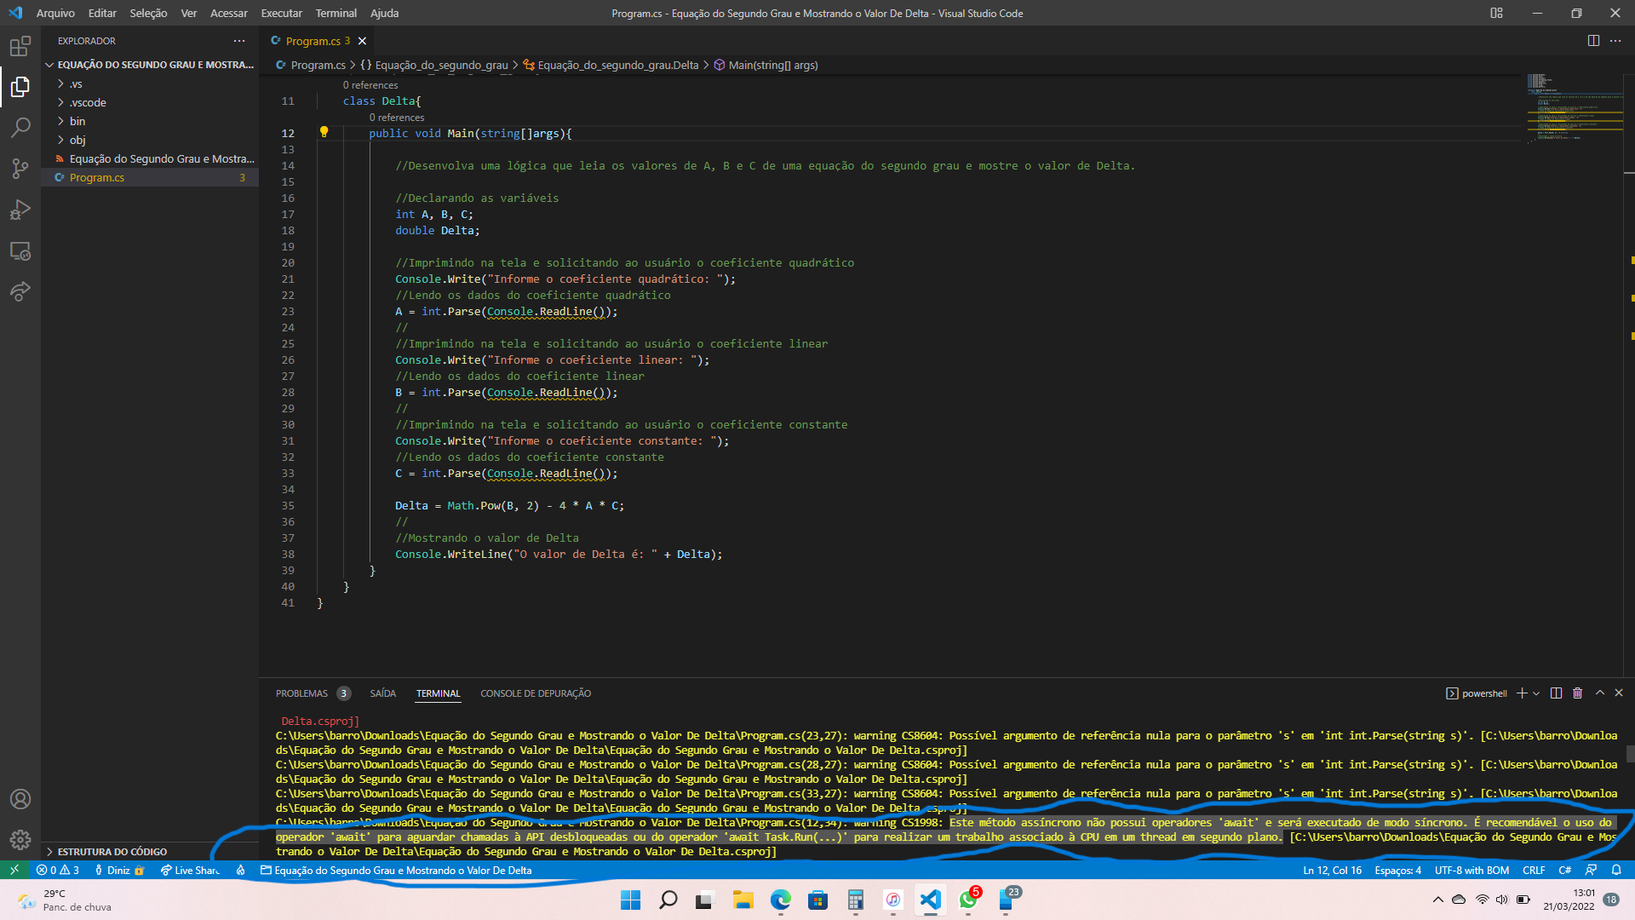Switch to the PROBLEMAS panel tab

(313, 693)
